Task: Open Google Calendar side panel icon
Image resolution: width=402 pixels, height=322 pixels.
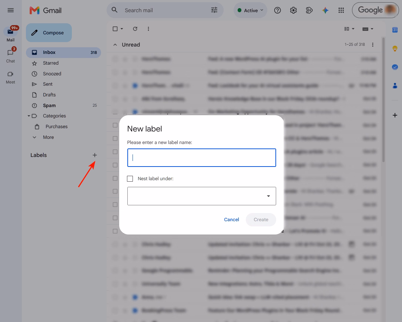Action: 395,30
